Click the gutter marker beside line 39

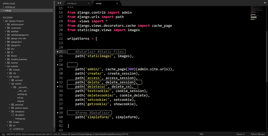(x=58, y=113)
